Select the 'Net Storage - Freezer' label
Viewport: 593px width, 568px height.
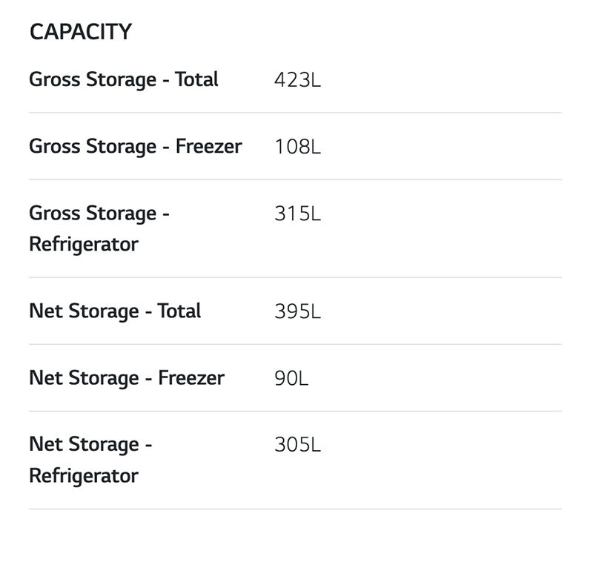[126, 377]
